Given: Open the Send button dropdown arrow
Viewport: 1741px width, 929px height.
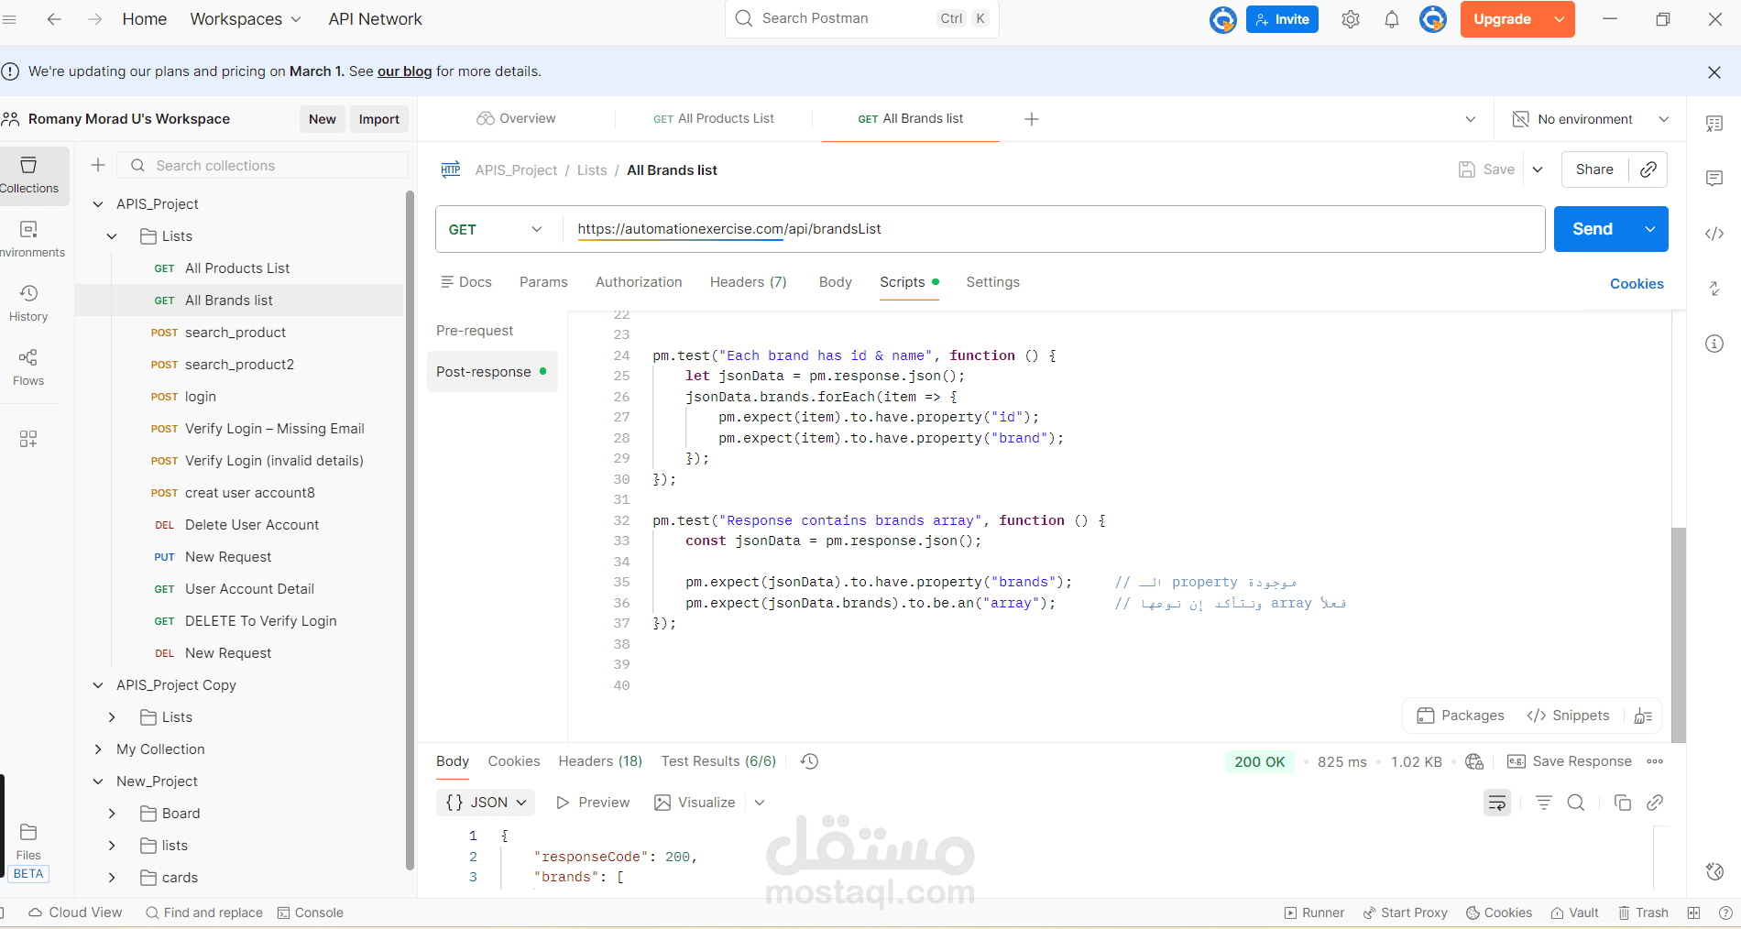Looking at the screenshot, I should coord(1650,229).
